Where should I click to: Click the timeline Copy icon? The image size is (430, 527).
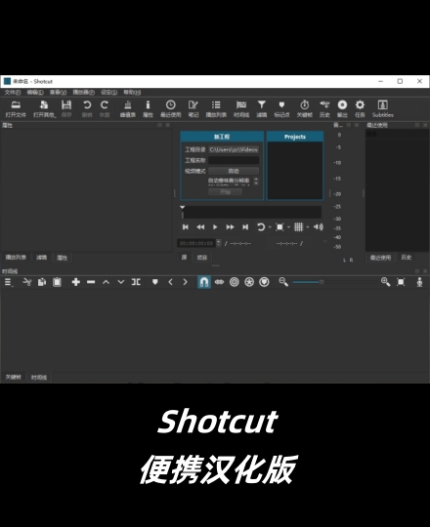tap(42, 282)
